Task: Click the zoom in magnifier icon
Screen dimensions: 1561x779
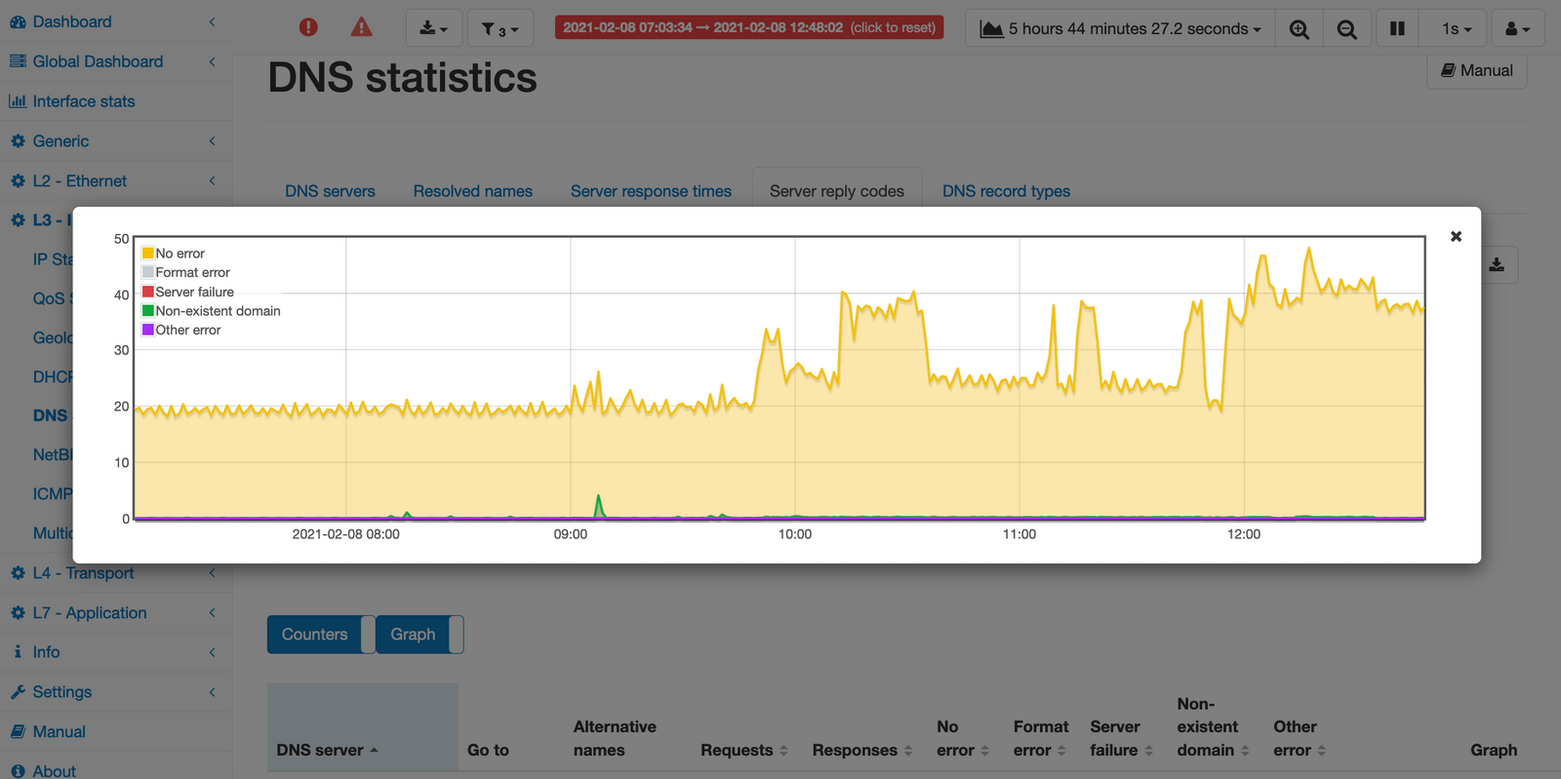Action: pyautogui.click(x=1299, y=29)
